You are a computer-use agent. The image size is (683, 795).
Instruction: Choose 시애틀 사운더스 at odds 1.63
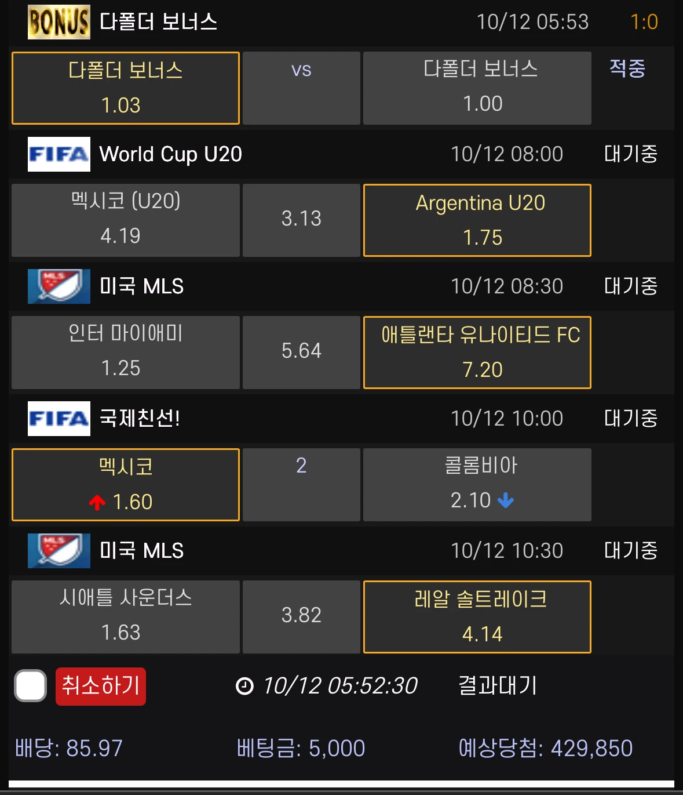125,617
